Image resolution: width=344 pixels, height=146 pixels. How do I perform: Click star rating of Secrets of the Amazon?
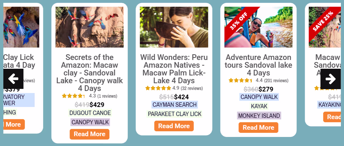pos(73,96)
